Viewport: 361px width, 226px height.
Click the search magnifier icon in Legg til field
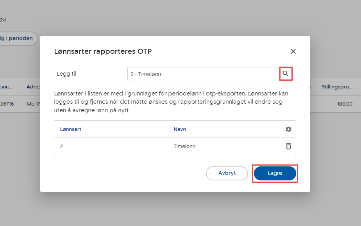(286, 74)
